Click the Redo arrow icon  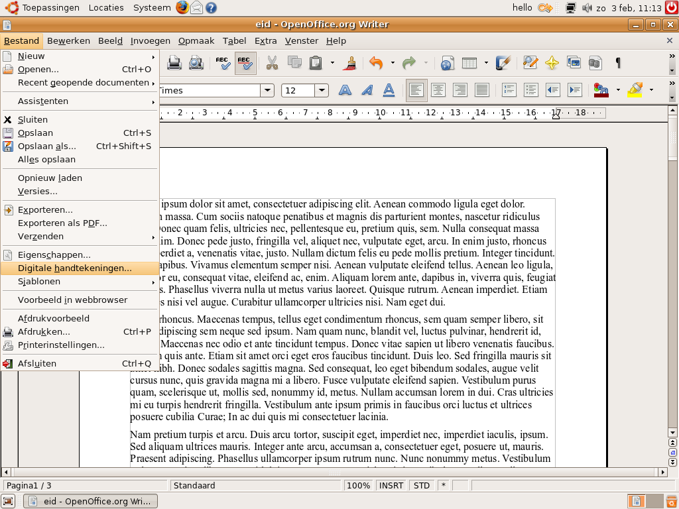pyautogui.click(x=408, y=63)
